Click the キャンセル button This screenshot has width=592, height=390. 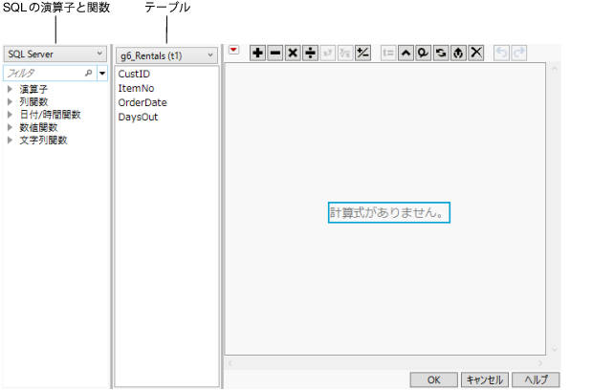485,379
